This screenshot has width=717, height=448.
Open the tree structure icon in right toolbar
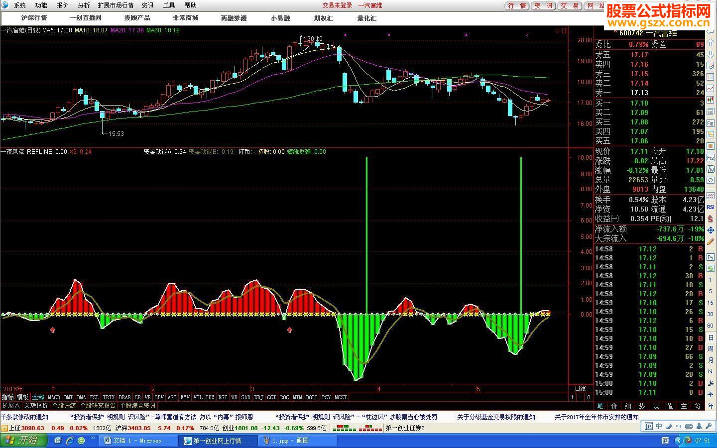pyautogui.click(x=711, y=134)
